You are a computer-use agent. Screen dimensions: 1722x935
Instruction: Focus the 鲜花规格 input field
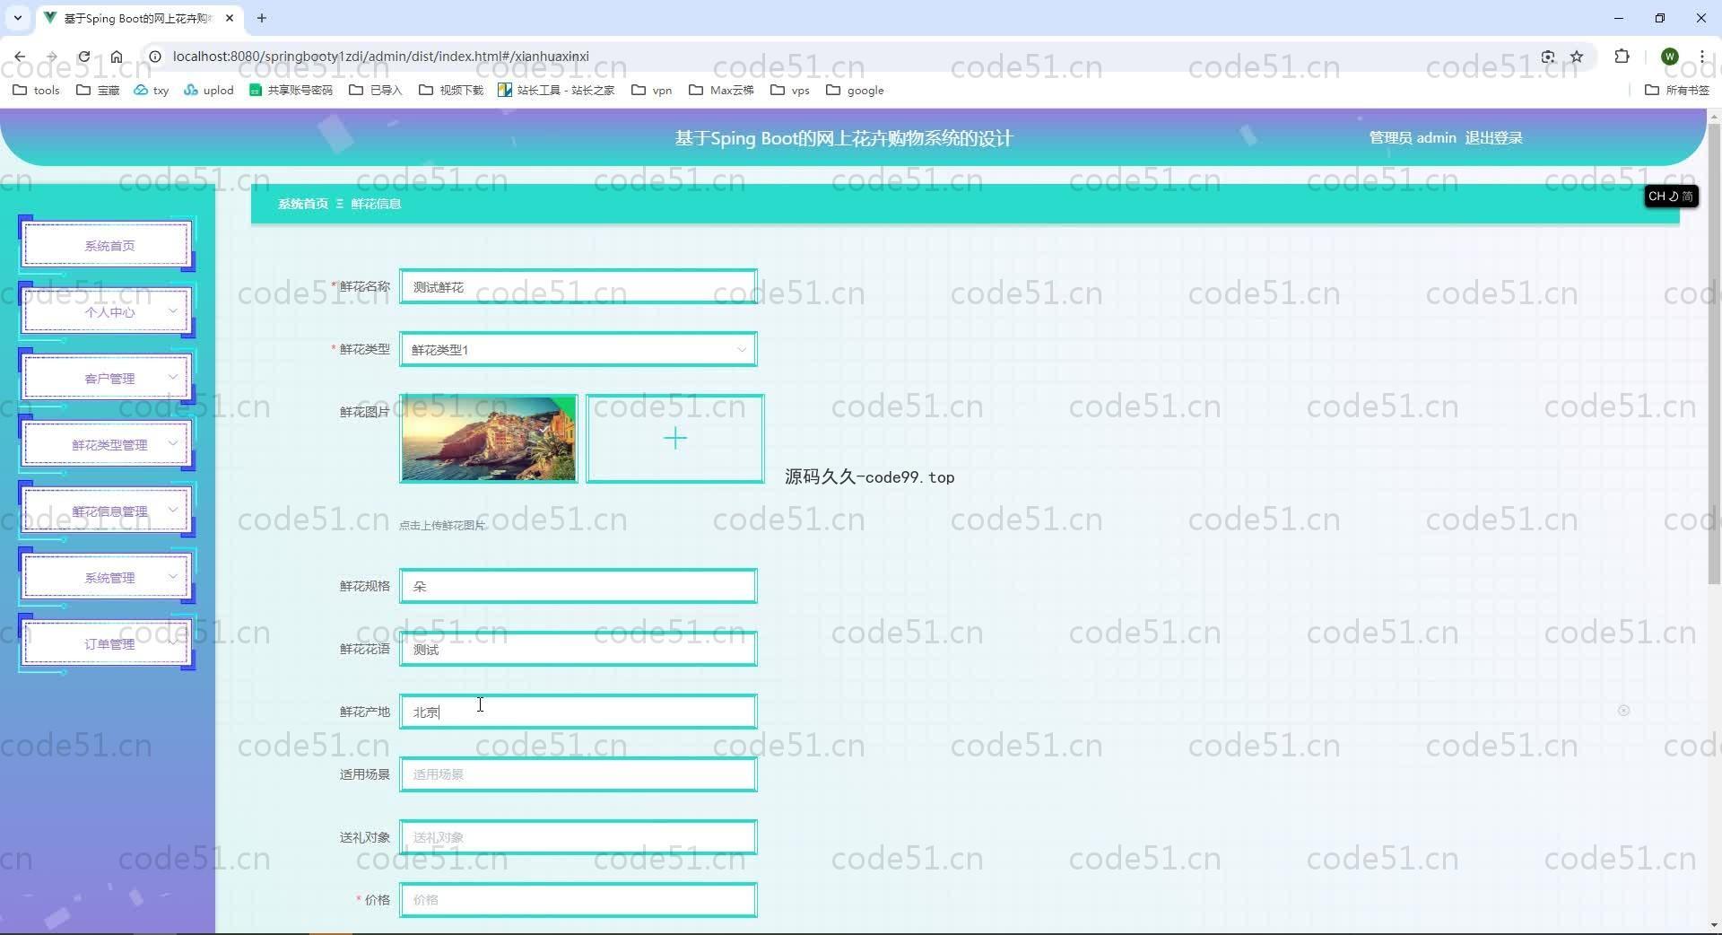pos(578,586)
